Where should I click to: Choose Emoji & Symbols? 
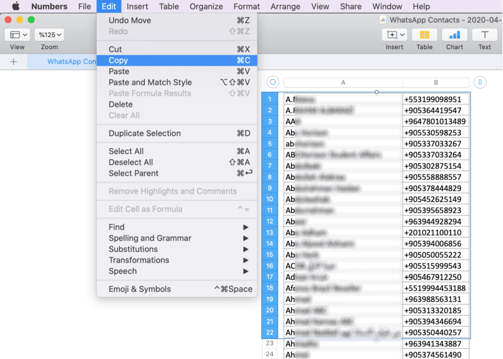[177, 289]
